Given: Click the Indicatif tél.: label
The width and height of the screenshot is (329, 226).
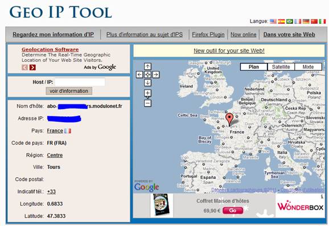Looking at the screenshot, I should click(x=31, y=192).
